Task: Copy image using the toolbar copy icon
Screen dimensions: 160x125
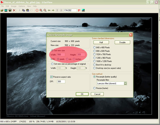Action: click(23, 10)
